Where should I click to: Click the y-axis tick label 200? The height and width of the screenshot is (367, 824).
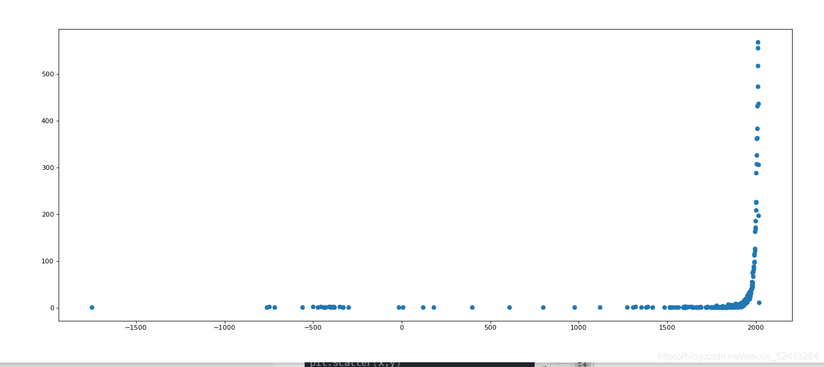pyautogui.click(x=47, y=214)
